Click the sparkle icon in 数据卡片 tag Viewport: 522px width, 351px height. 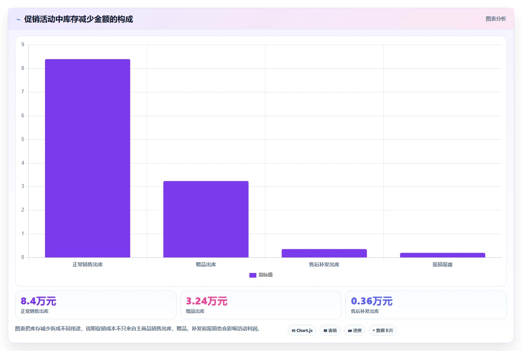coord(374,330)
